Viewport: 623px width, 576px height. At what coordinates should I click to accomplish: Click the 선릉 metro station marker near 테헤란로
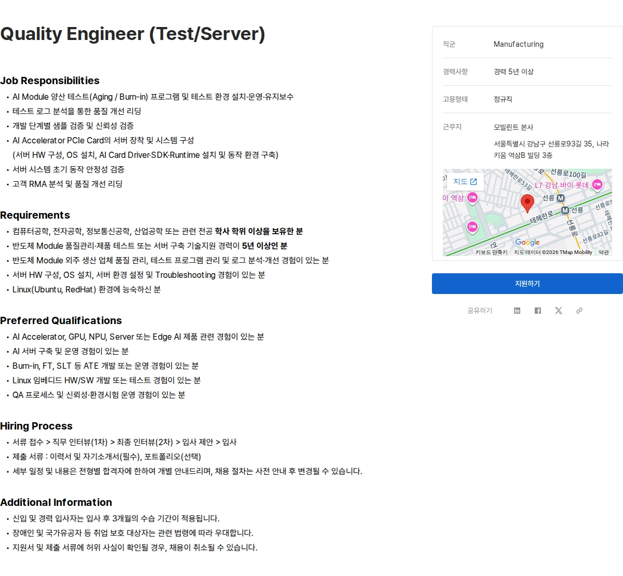(x=565, y=210)
